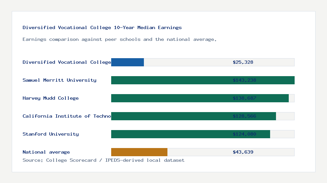Click the chart title 'Diversified Vocational College 10-Year Median Earnings'
The image size is (327, 183).
pyautogui.click(x=102, y=28)
